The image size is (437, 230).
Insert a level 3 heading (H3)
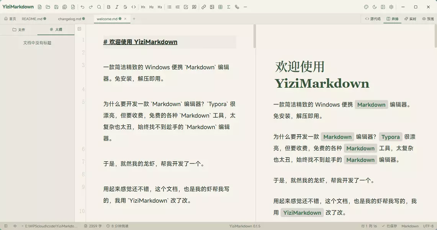point(160,7)
